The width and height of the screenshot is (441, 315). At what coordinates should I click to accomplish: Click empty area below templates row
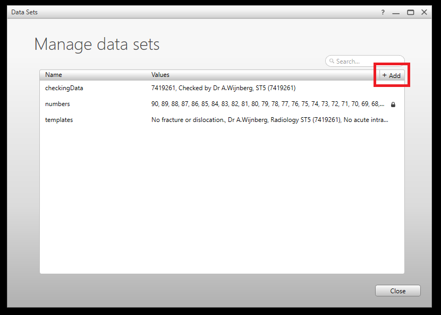tap(222, 202)
